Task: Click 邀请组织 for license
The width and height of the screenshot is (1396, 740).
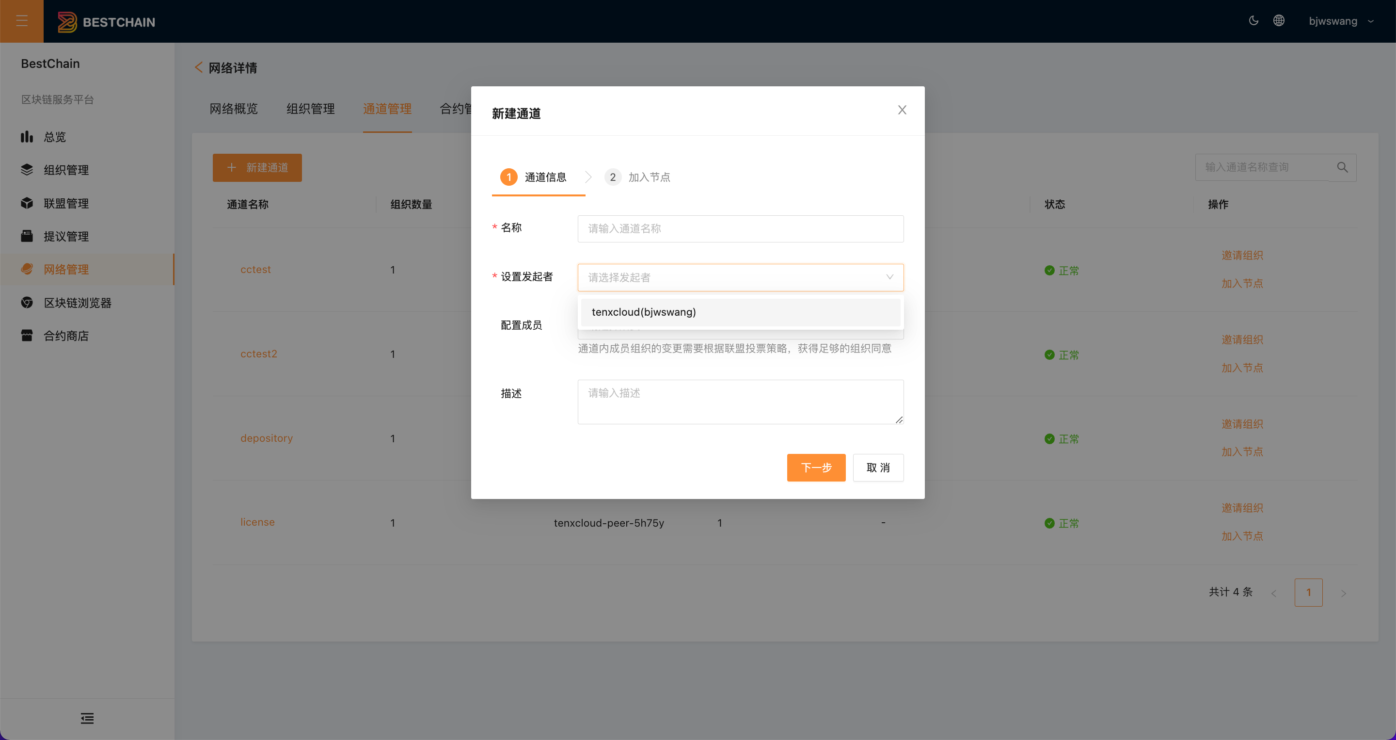Action: 1242,508
